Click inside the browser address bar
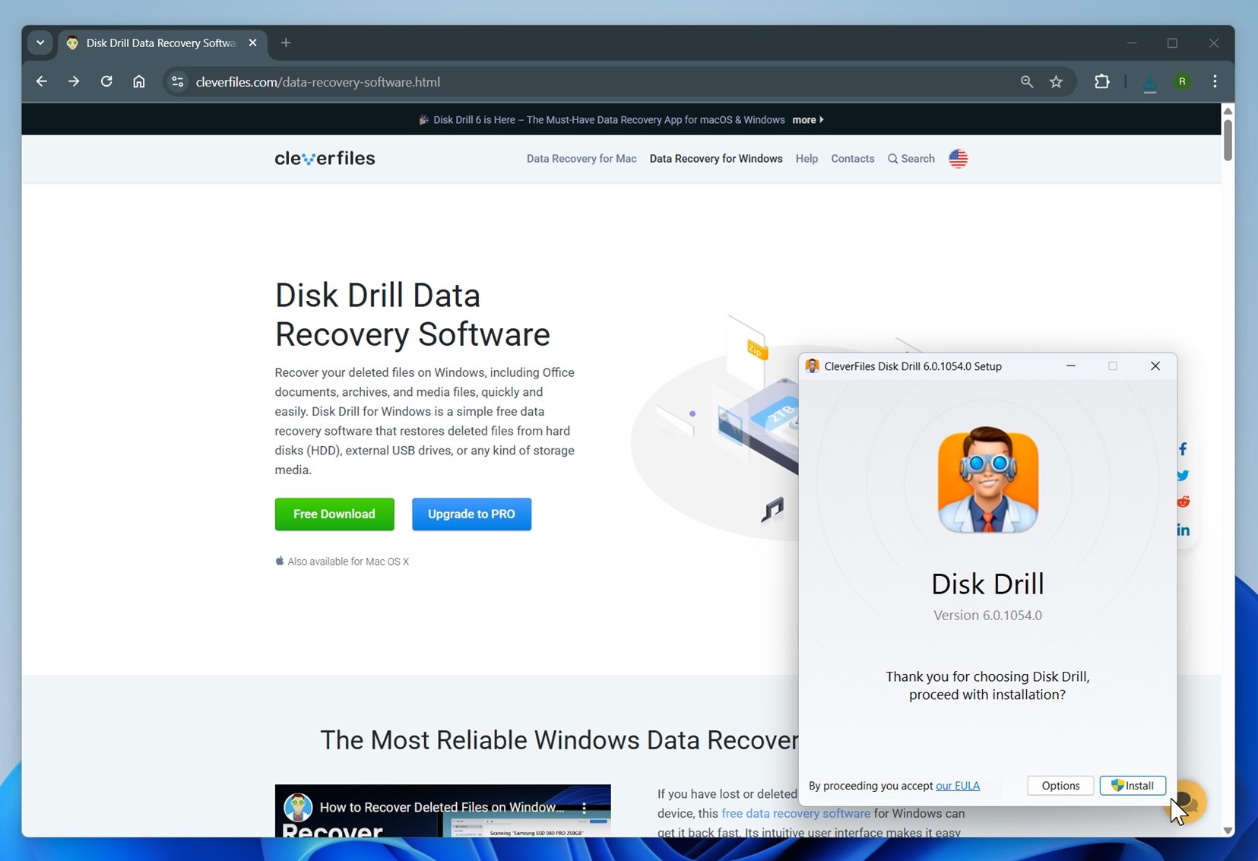The width and height of the screenshot is (1258, 861). click(532, 81)
